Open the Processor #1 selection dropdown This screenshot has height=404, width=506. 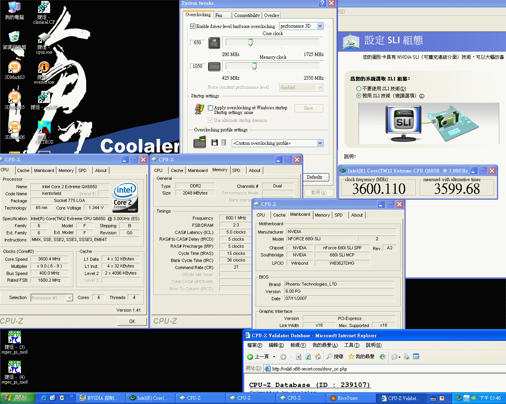point(70,298)
